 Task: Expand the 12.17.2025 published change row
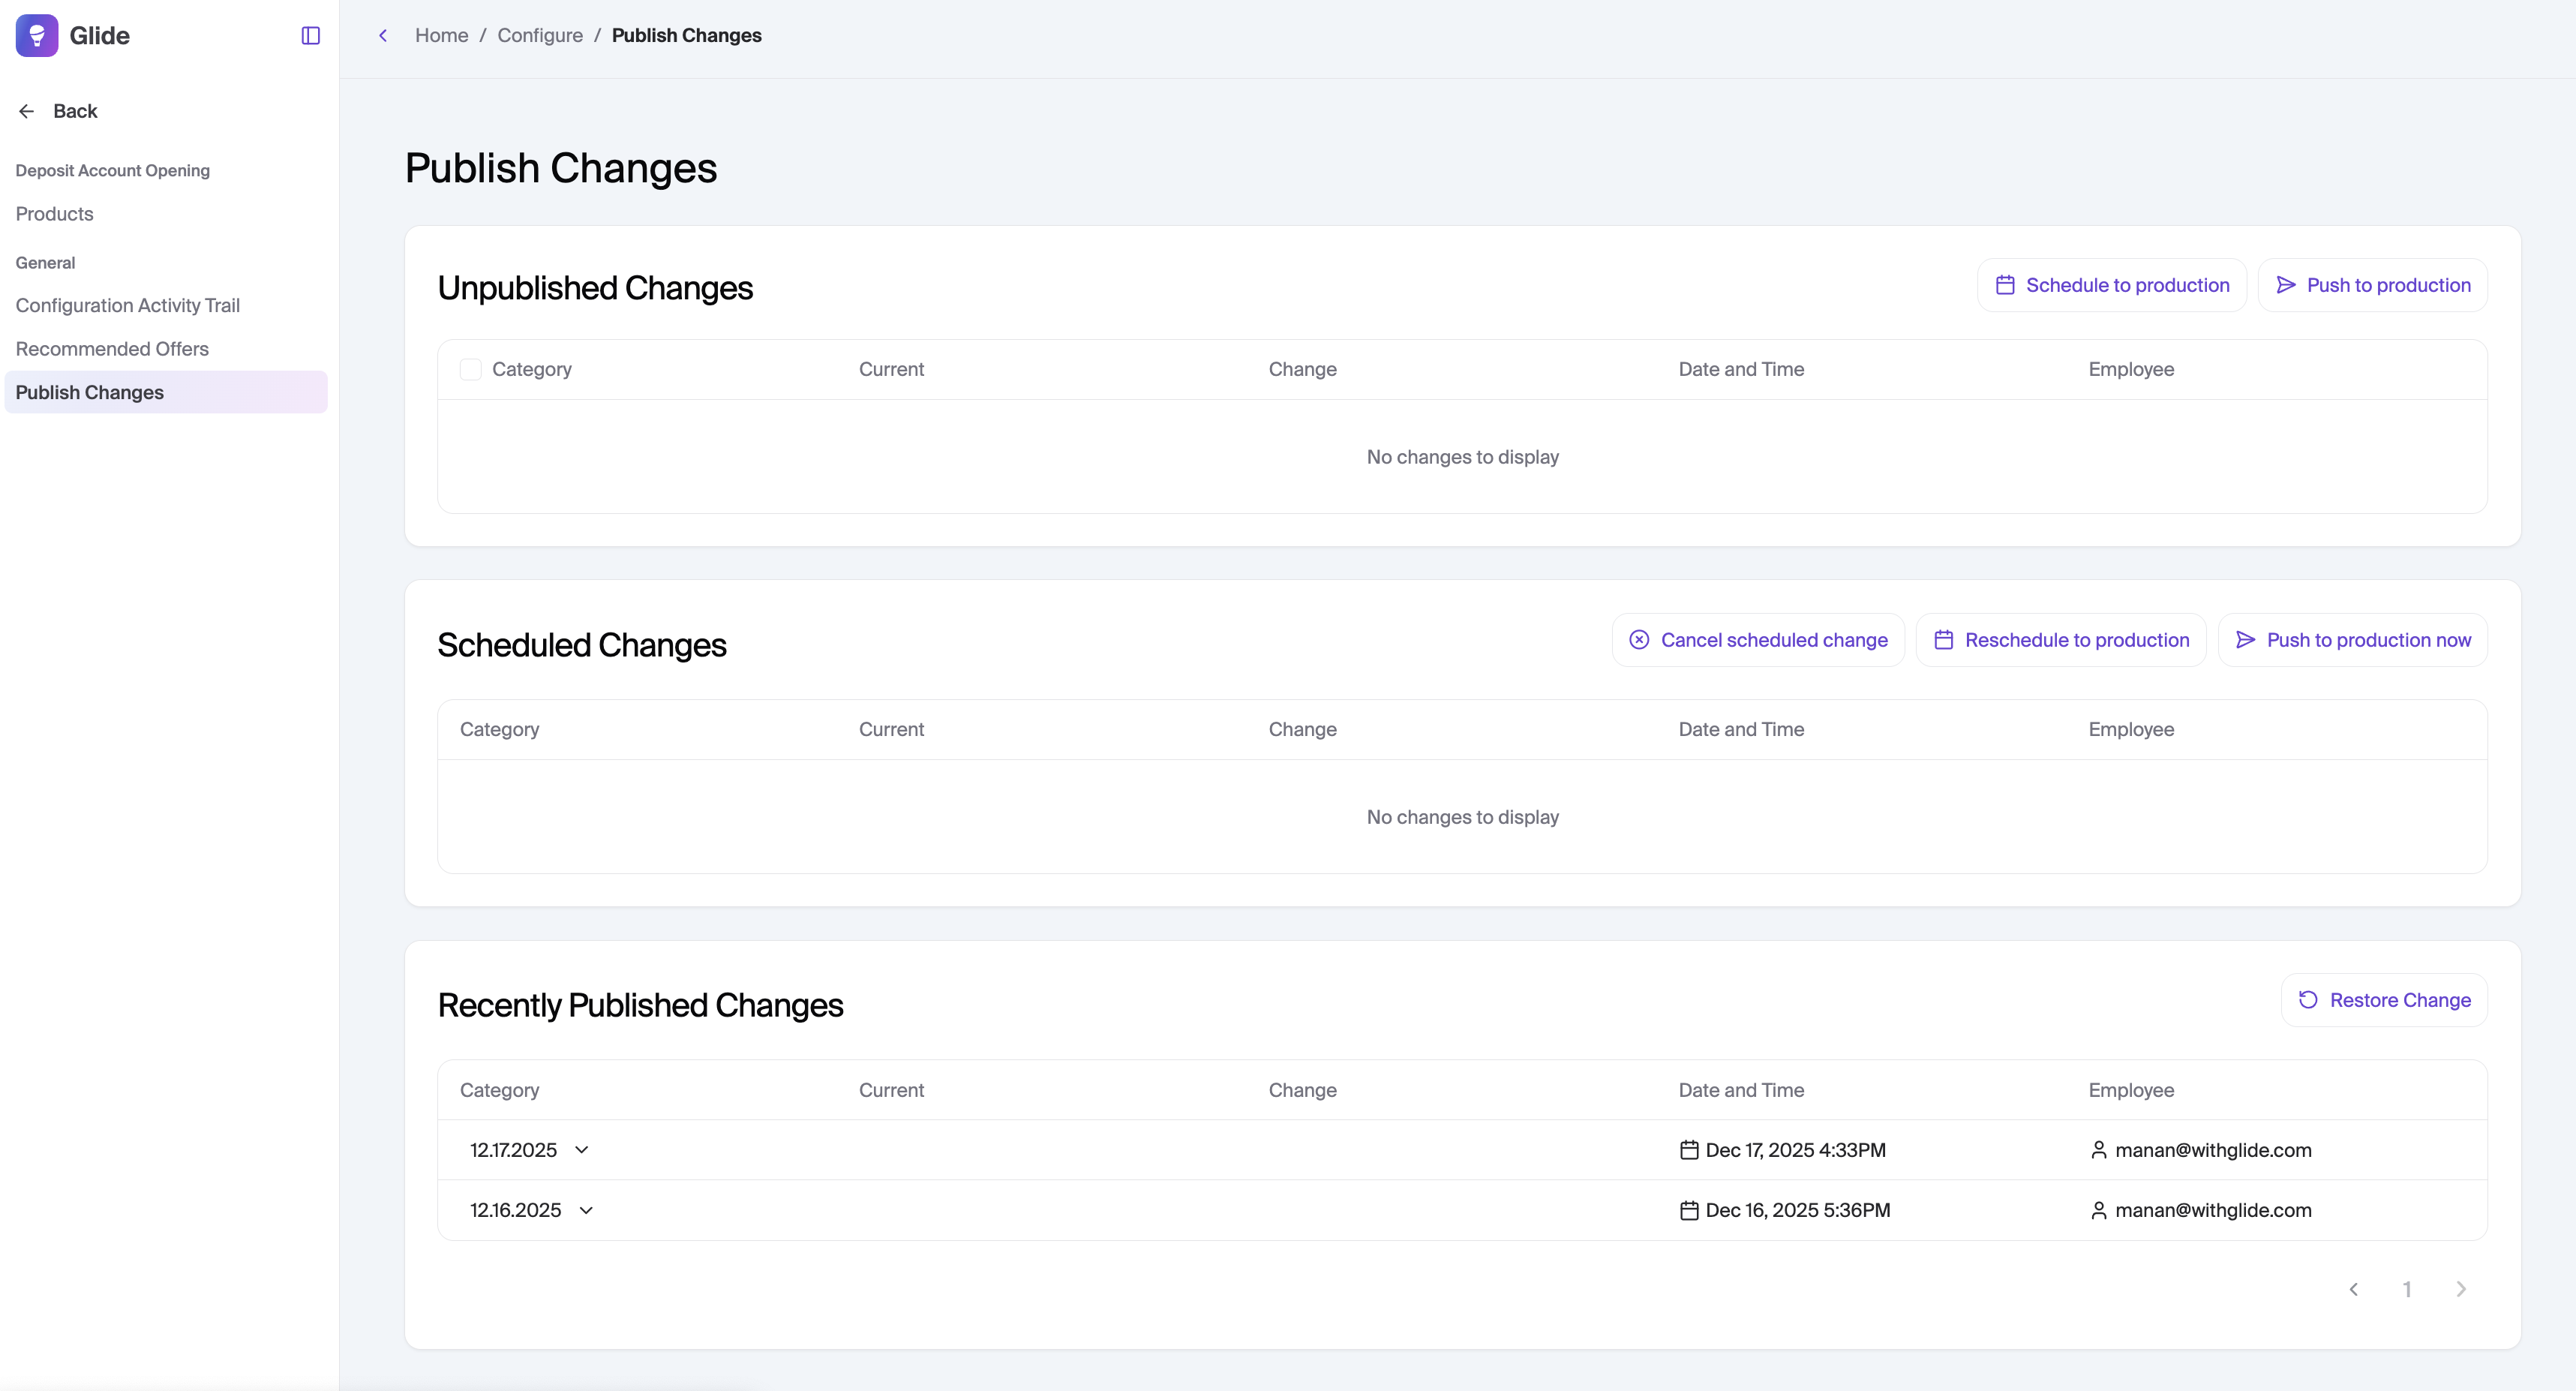tap(581, 1150)
